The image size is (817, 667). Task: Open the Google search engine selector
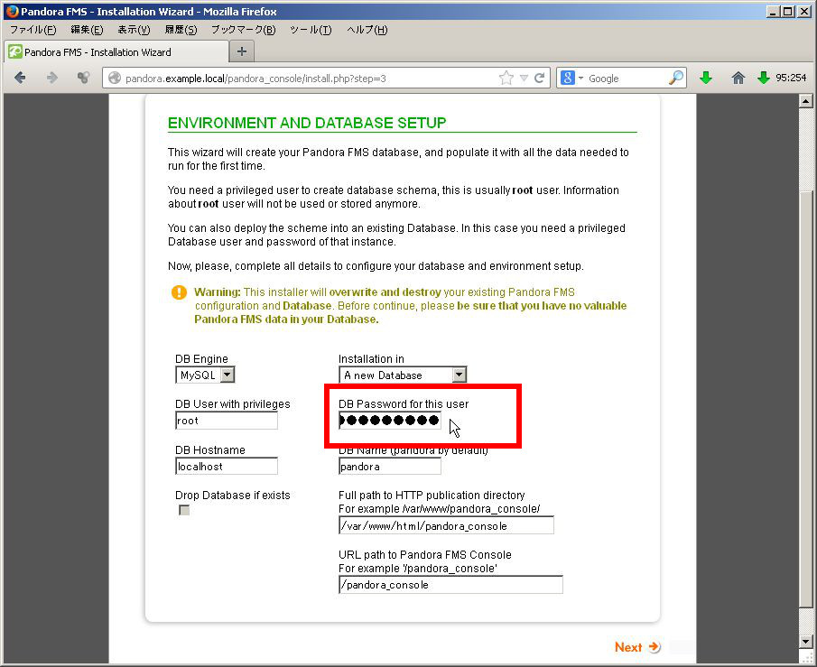coord(571,79)
